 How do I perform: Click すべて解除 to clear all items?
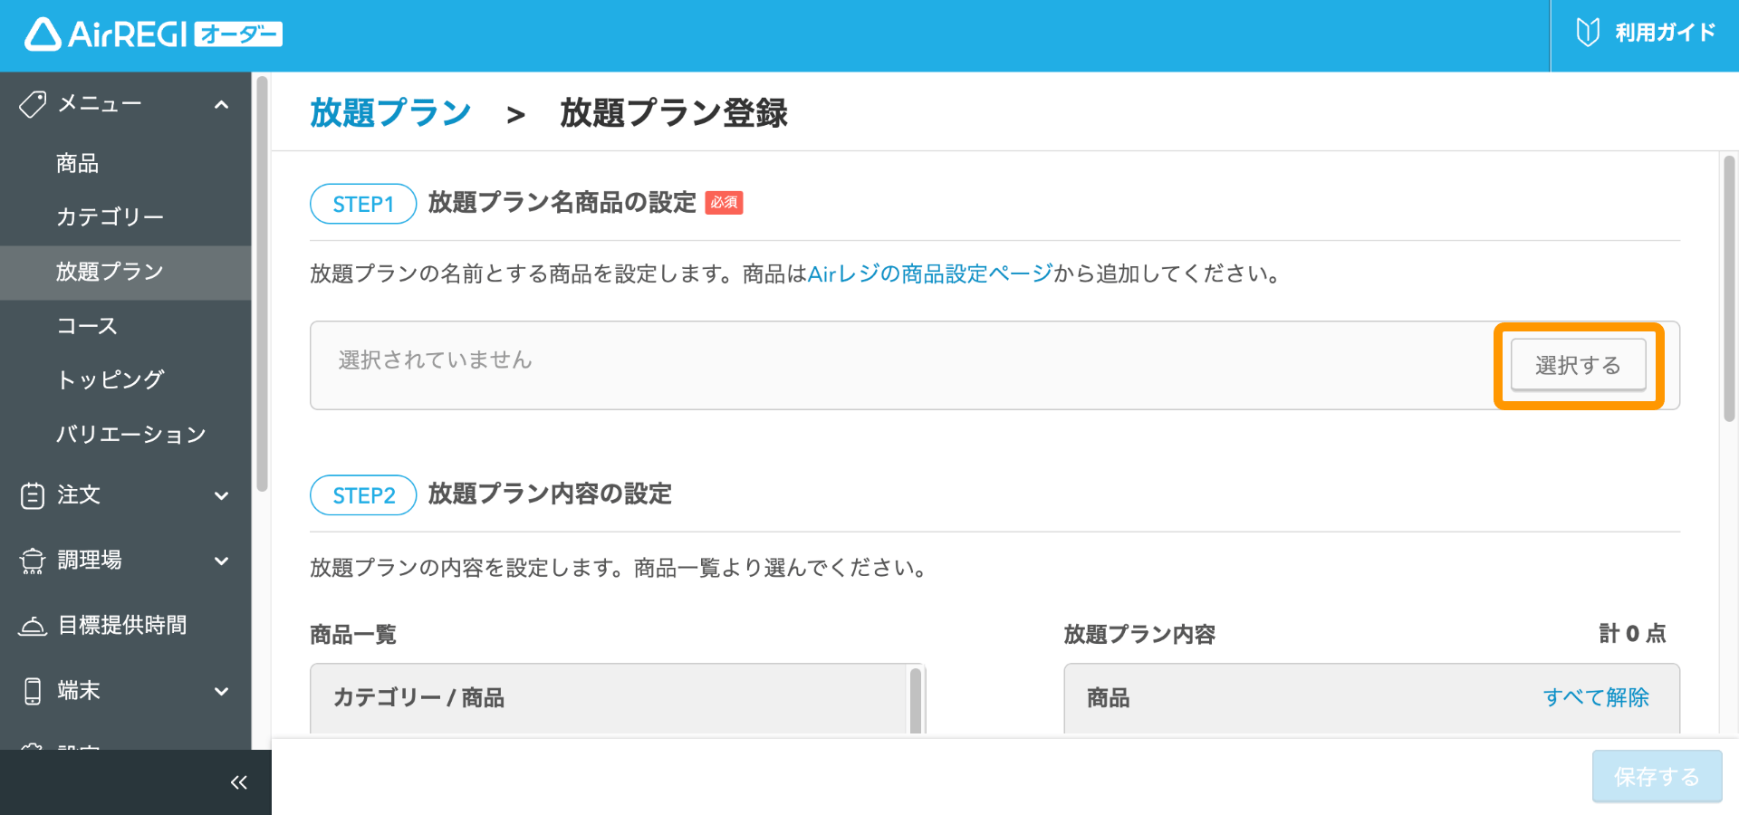1596,697
